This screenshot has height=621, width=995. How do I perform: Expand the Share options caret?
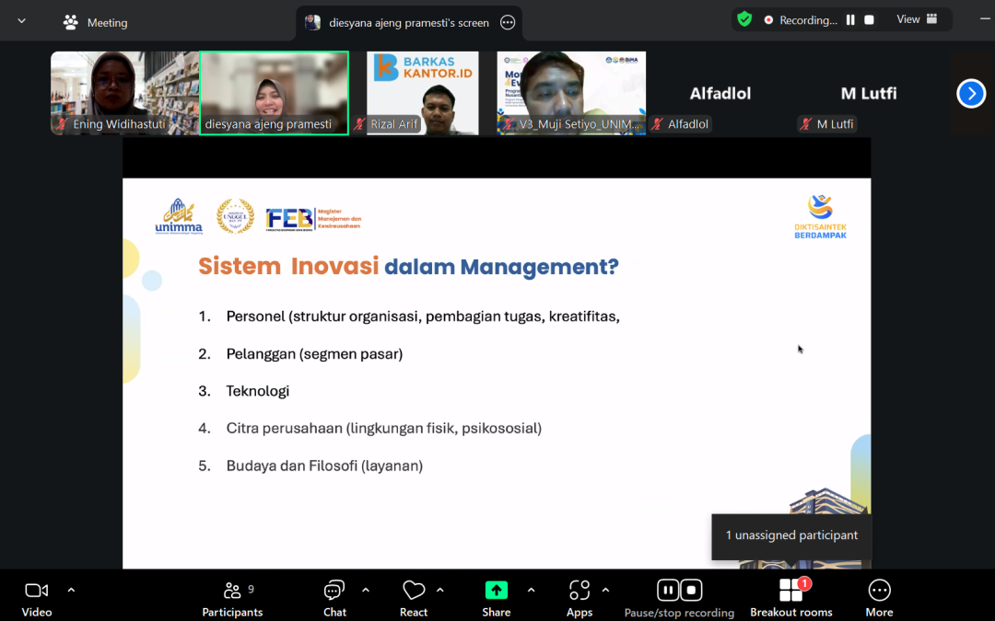tap(532, 590)
